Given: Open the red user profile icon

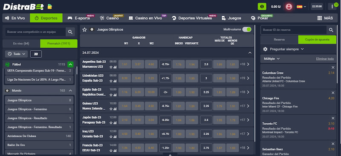Looking at the screenshot, I should (289, 6).
